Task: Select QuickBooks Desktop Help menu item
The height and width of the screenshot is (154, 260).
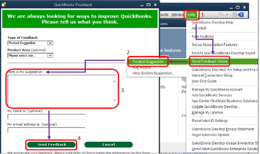Action: click(212, 22)
